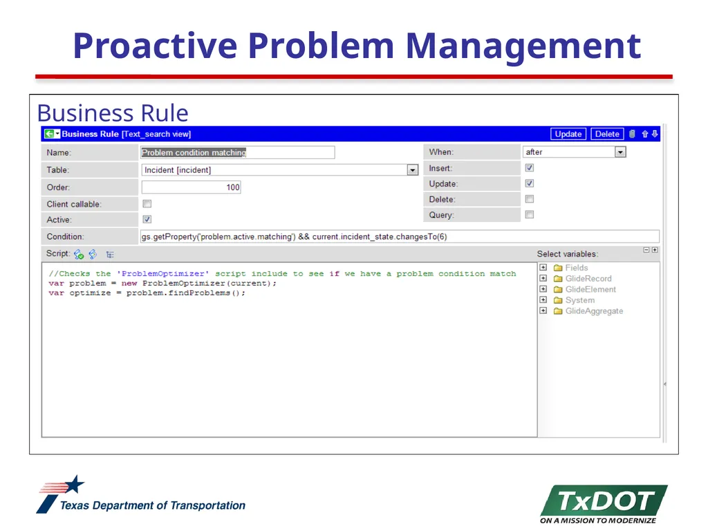Toggle the Active checkbox
708x531 pixels.
[x=147, y=219]
